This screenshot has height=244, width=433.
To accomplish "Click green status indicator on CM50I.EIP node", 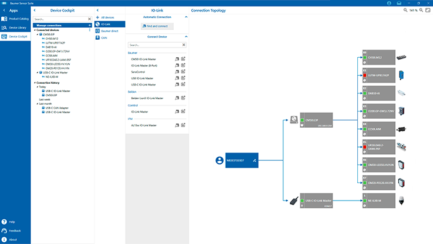I will click(302, 120).
